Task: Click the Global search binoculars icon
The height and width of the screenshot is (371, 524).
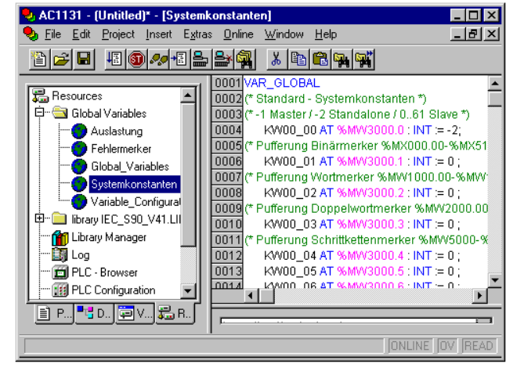Action: (x=244, y=59)
